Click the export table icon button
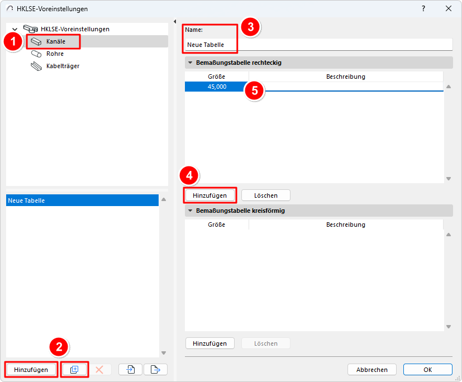Image resolution: width=462 pixels, height=382 pixels. click(155, 369)
